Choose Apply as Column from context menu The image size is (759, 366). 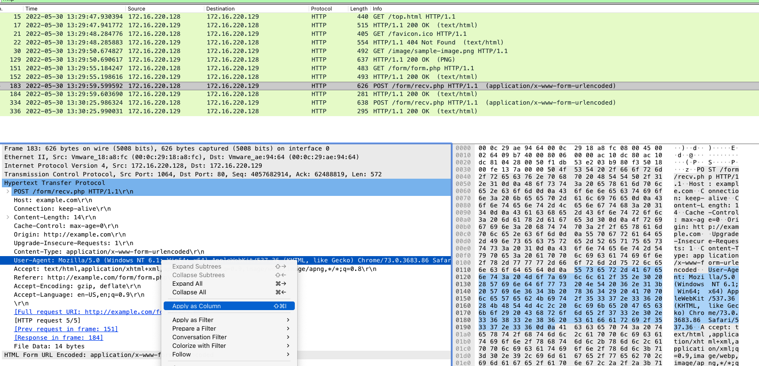(x=197, y=306)
